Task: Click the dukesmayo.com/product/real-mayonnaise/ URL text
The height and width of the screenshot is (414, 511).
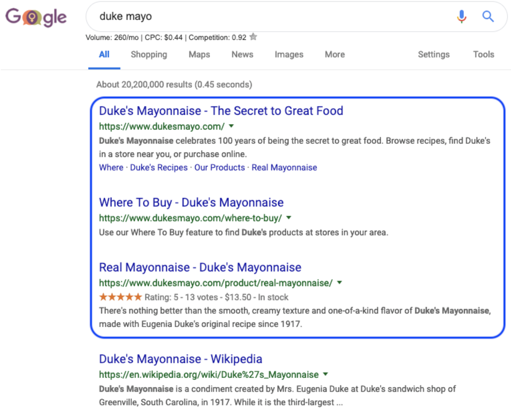Action: (216, 283)
